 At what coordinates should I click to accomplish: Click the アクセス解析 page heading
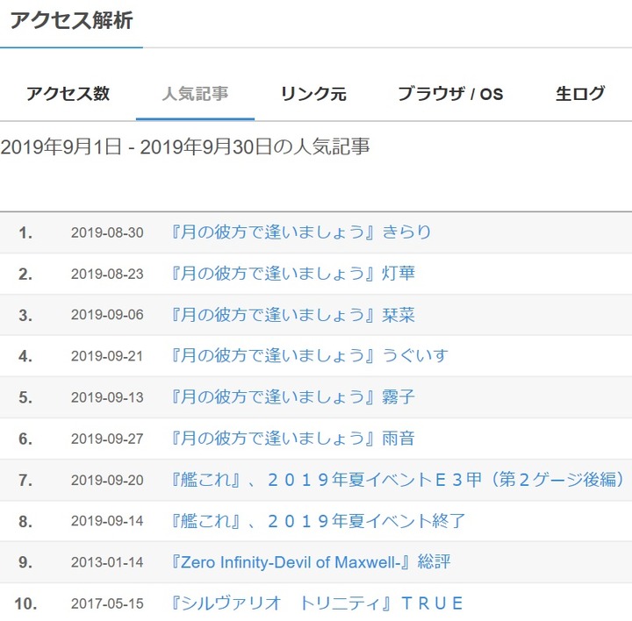(71, 20)
